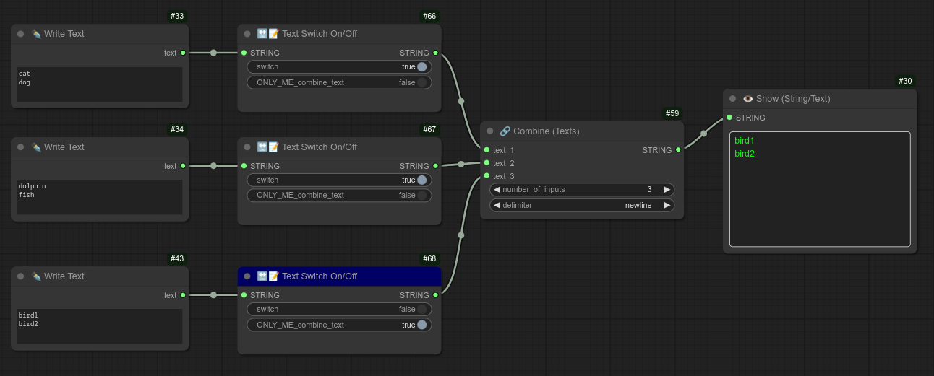Disable ONLY_ME_combine_text on Text Switch node #68
Viewport: 934px width, 376px height.
pyautogui.click(x=421, y=325)
